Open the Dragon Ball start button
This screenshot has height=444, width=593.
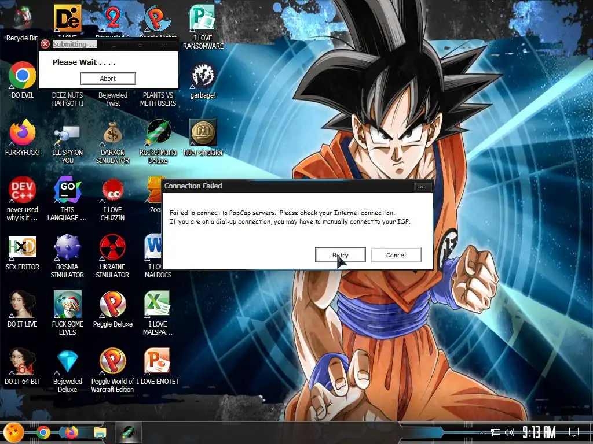(x=14, y=432)
